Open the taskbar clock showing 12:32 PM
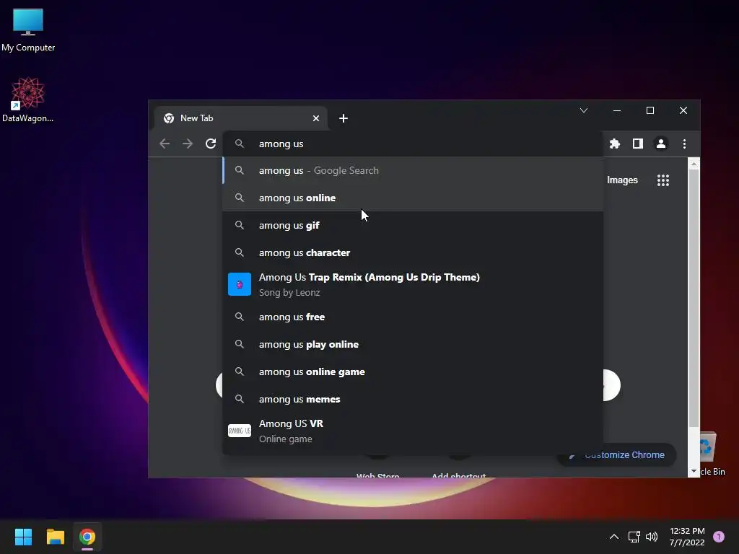The height and width of the screenshot is (554, 739). click(x=687, y=537)
